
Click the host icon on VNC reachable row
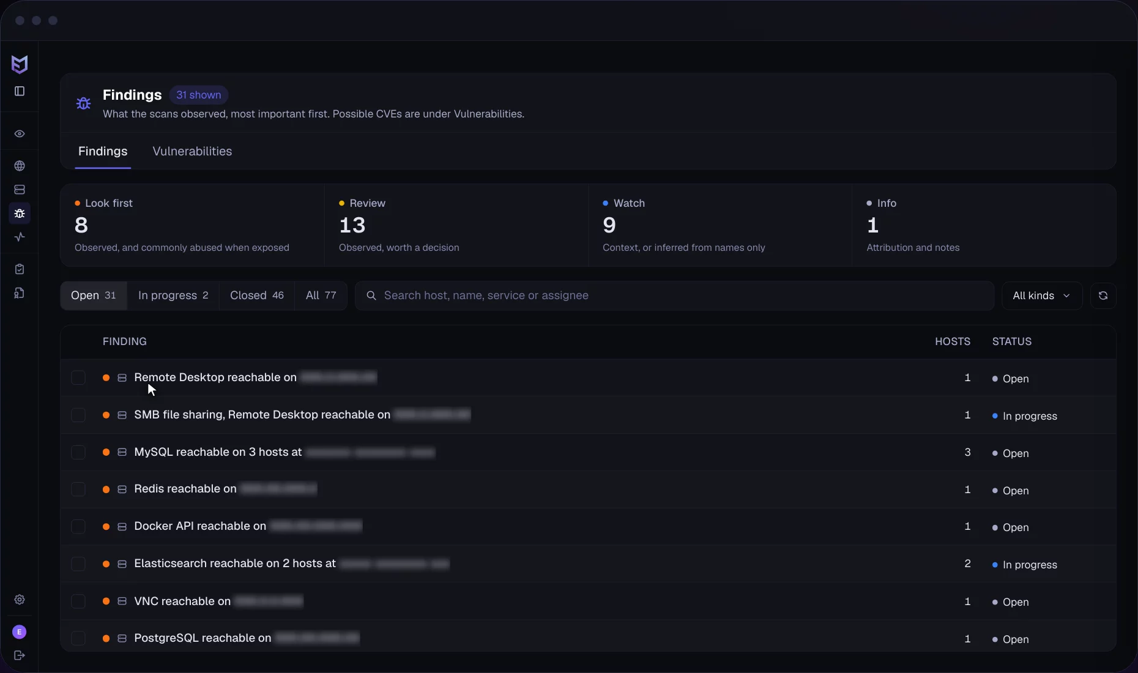[x=122, y=601]
